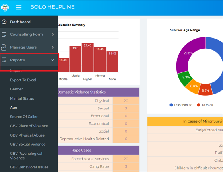Click the Education Summary chart title
This screenshot has height=172, width=223.
pyautogui.click(x=72, y=25)
